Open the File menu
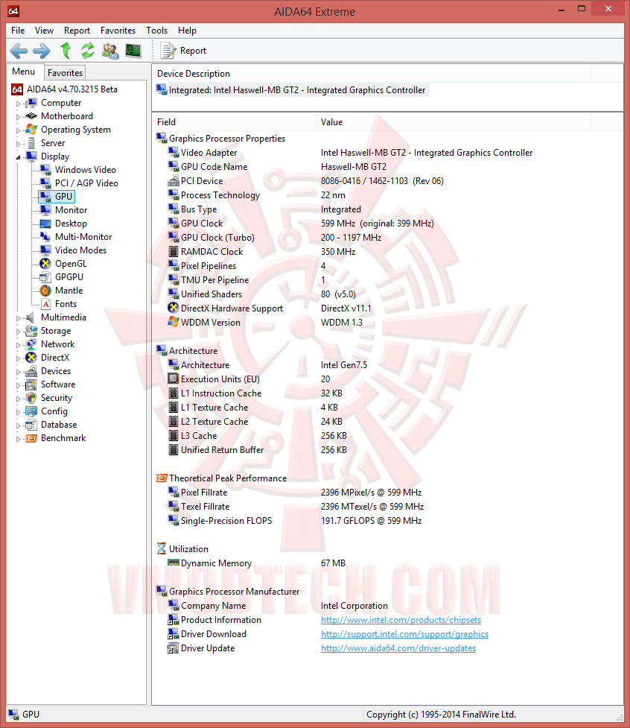This screenshot has width=630, height=728. coord(18,31)
